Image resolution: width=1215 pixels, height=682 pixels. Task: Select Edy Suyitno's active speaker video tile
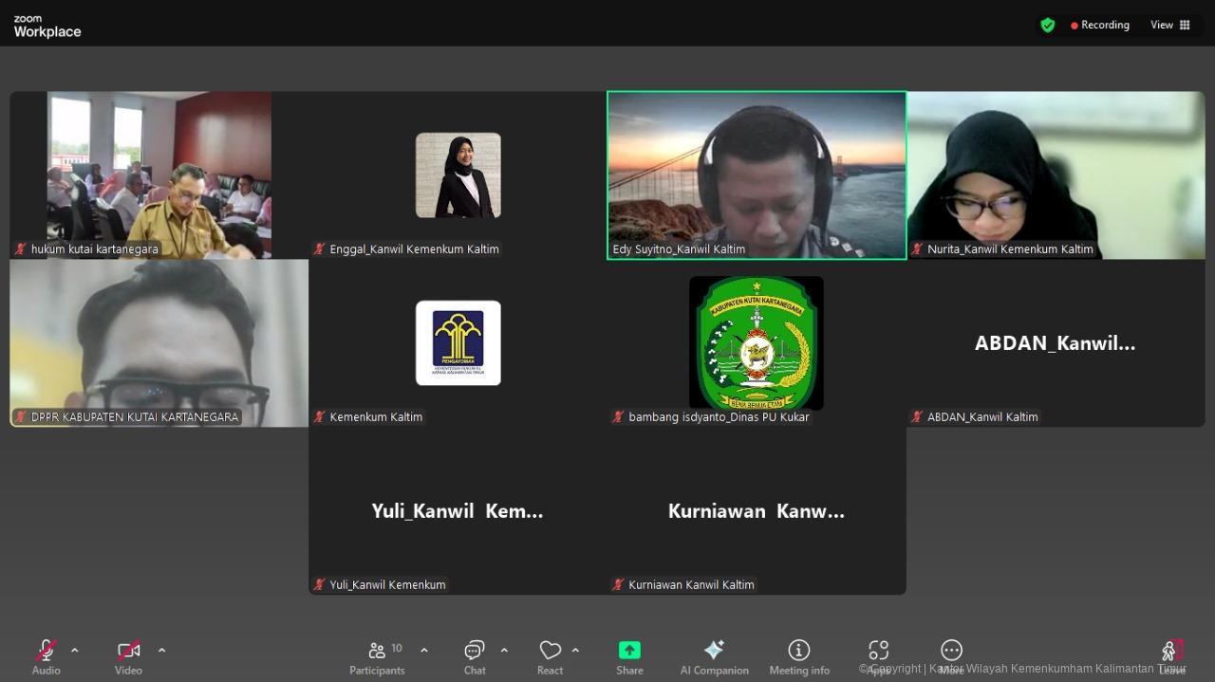(757, 175)
